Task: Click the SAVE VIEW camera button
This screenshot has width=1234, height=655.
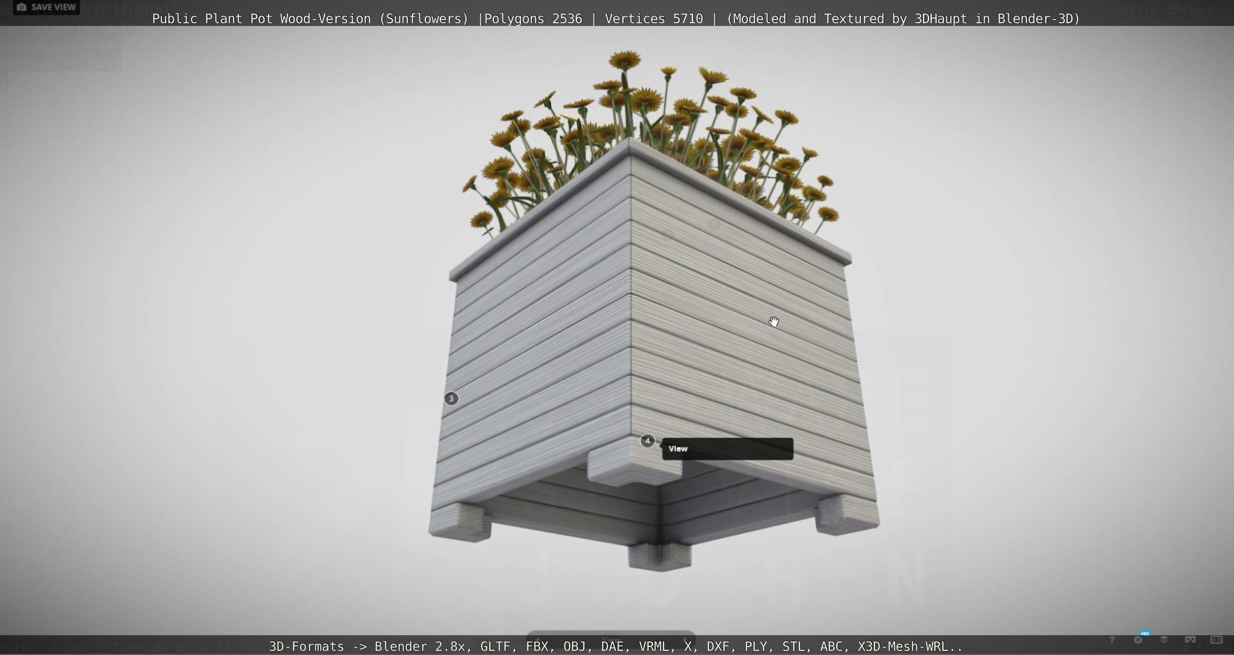Action: click(x=46, y=7)
